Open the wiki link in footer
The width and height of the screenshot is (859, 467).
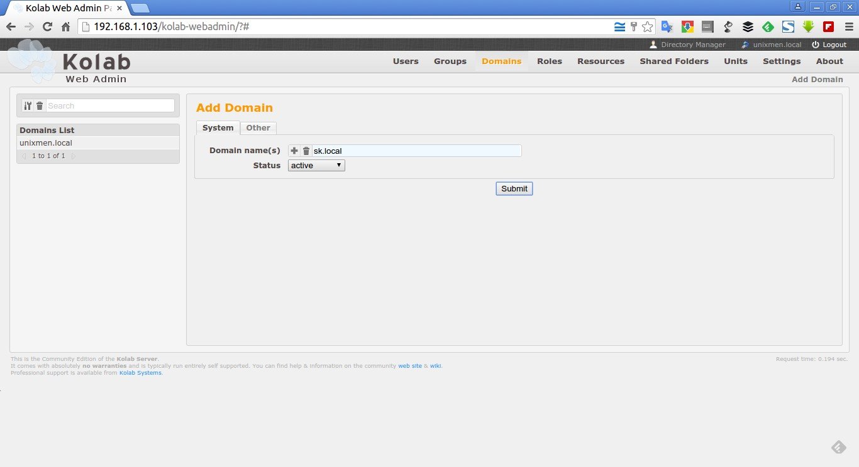pyautogui.click(x=435, y=366)
